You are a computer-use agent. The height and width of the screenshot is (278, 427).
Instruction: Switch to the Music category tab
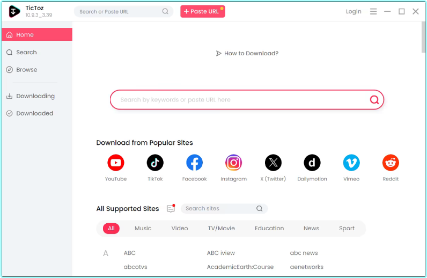143,228
